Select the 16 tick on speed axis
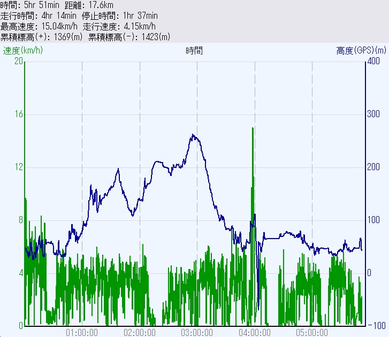 click(19, 114)
